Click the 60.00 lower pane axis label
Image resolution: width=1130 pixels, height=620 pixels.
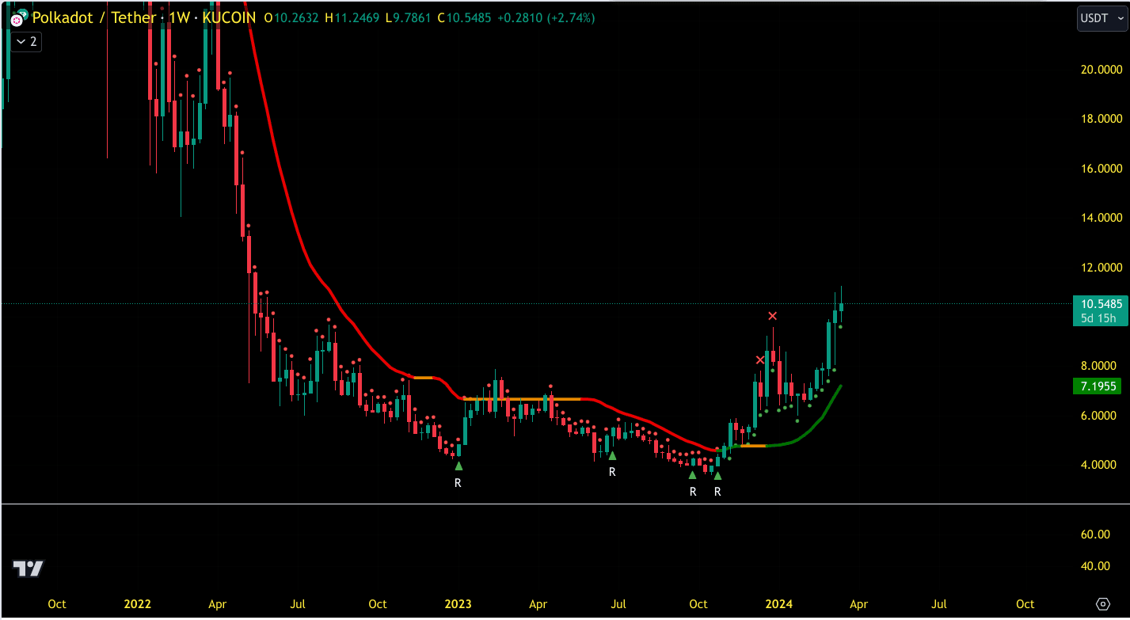click(1096, 534)
